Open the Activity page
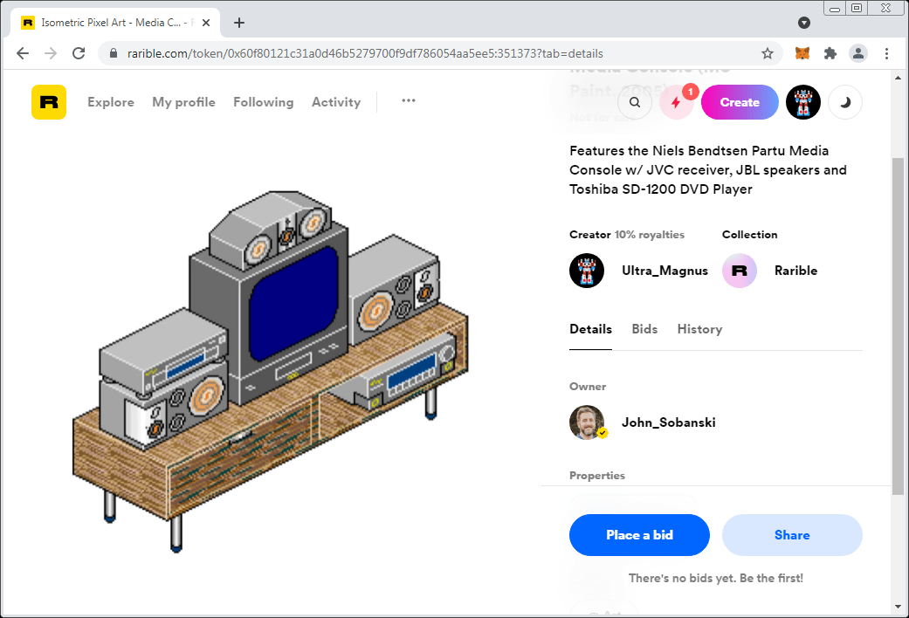Viewport: 909px width, 618px height. point(336,102)
